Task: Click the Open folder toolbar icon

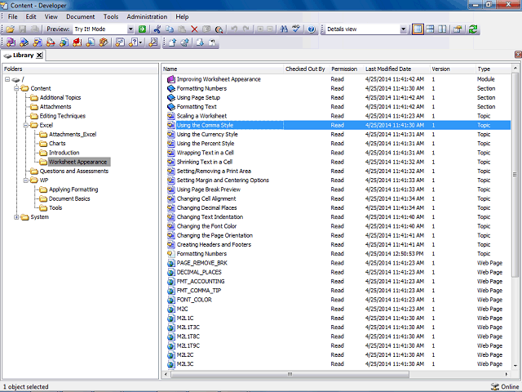Action: coord(11,29)
